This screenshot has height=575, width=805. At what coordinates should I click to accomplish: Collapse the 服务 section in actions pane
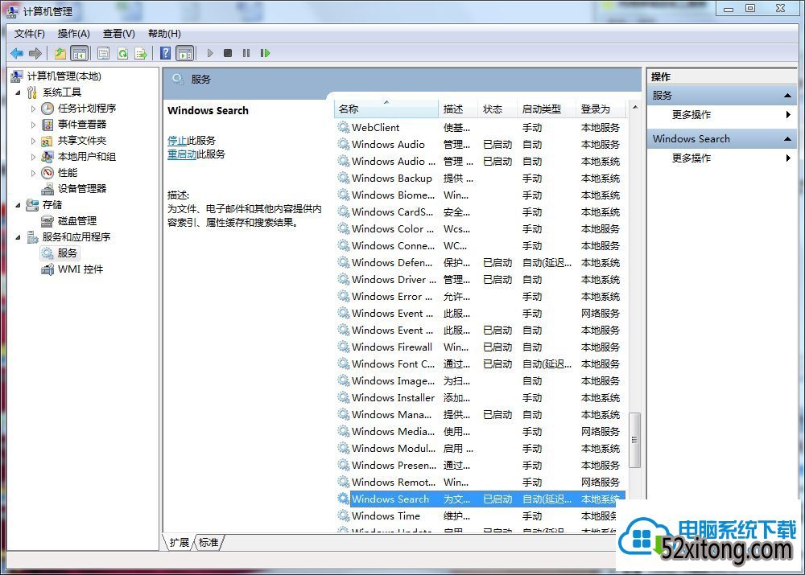pyautogui.click(x=787, y=96)
